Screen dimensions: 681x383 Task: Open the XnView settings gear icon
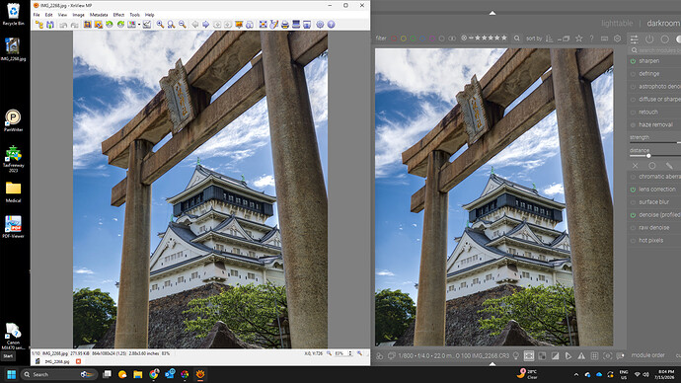(320, 25)
